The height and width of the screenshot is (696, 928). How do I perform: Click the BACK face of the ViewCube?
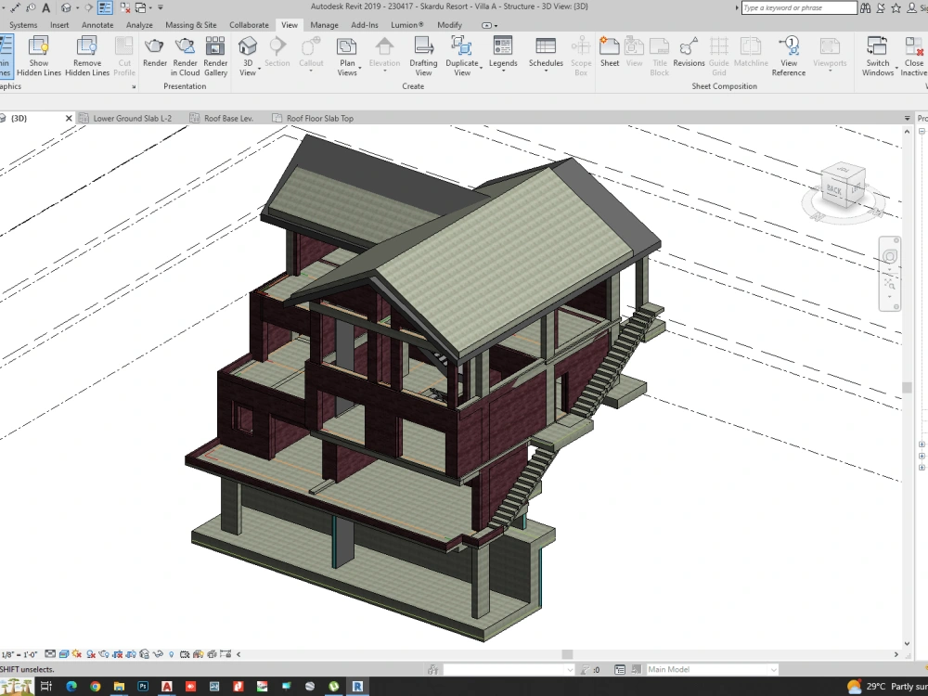[x=836, y=188]
